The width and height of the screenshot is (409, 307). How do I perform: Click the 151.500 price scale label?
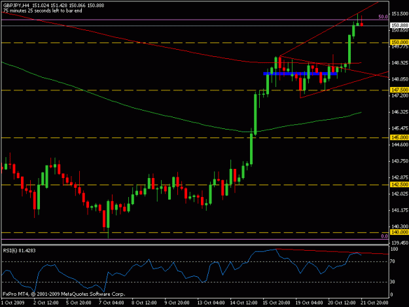point(400,14)
